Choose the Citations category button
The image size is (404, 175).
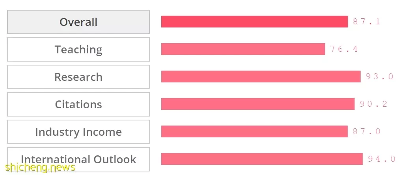[78, 104]
